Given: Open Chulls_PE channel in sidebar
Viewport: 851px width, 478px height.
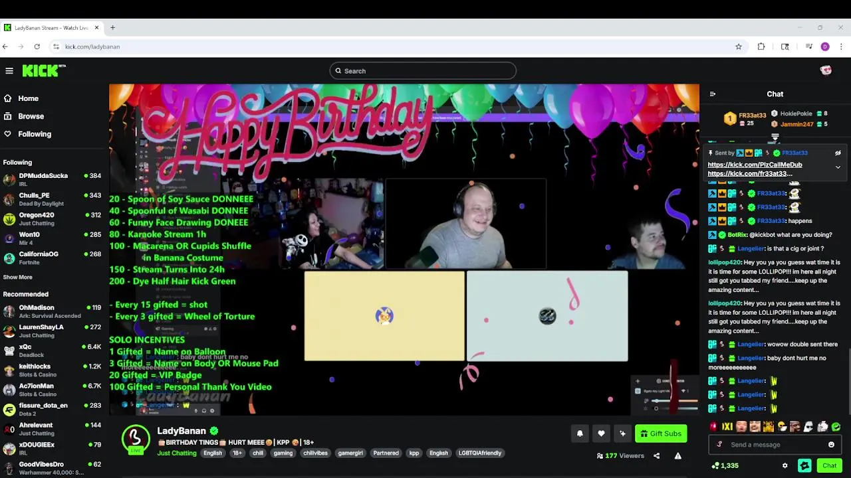Looking at the screenshot, I should 53,199.
